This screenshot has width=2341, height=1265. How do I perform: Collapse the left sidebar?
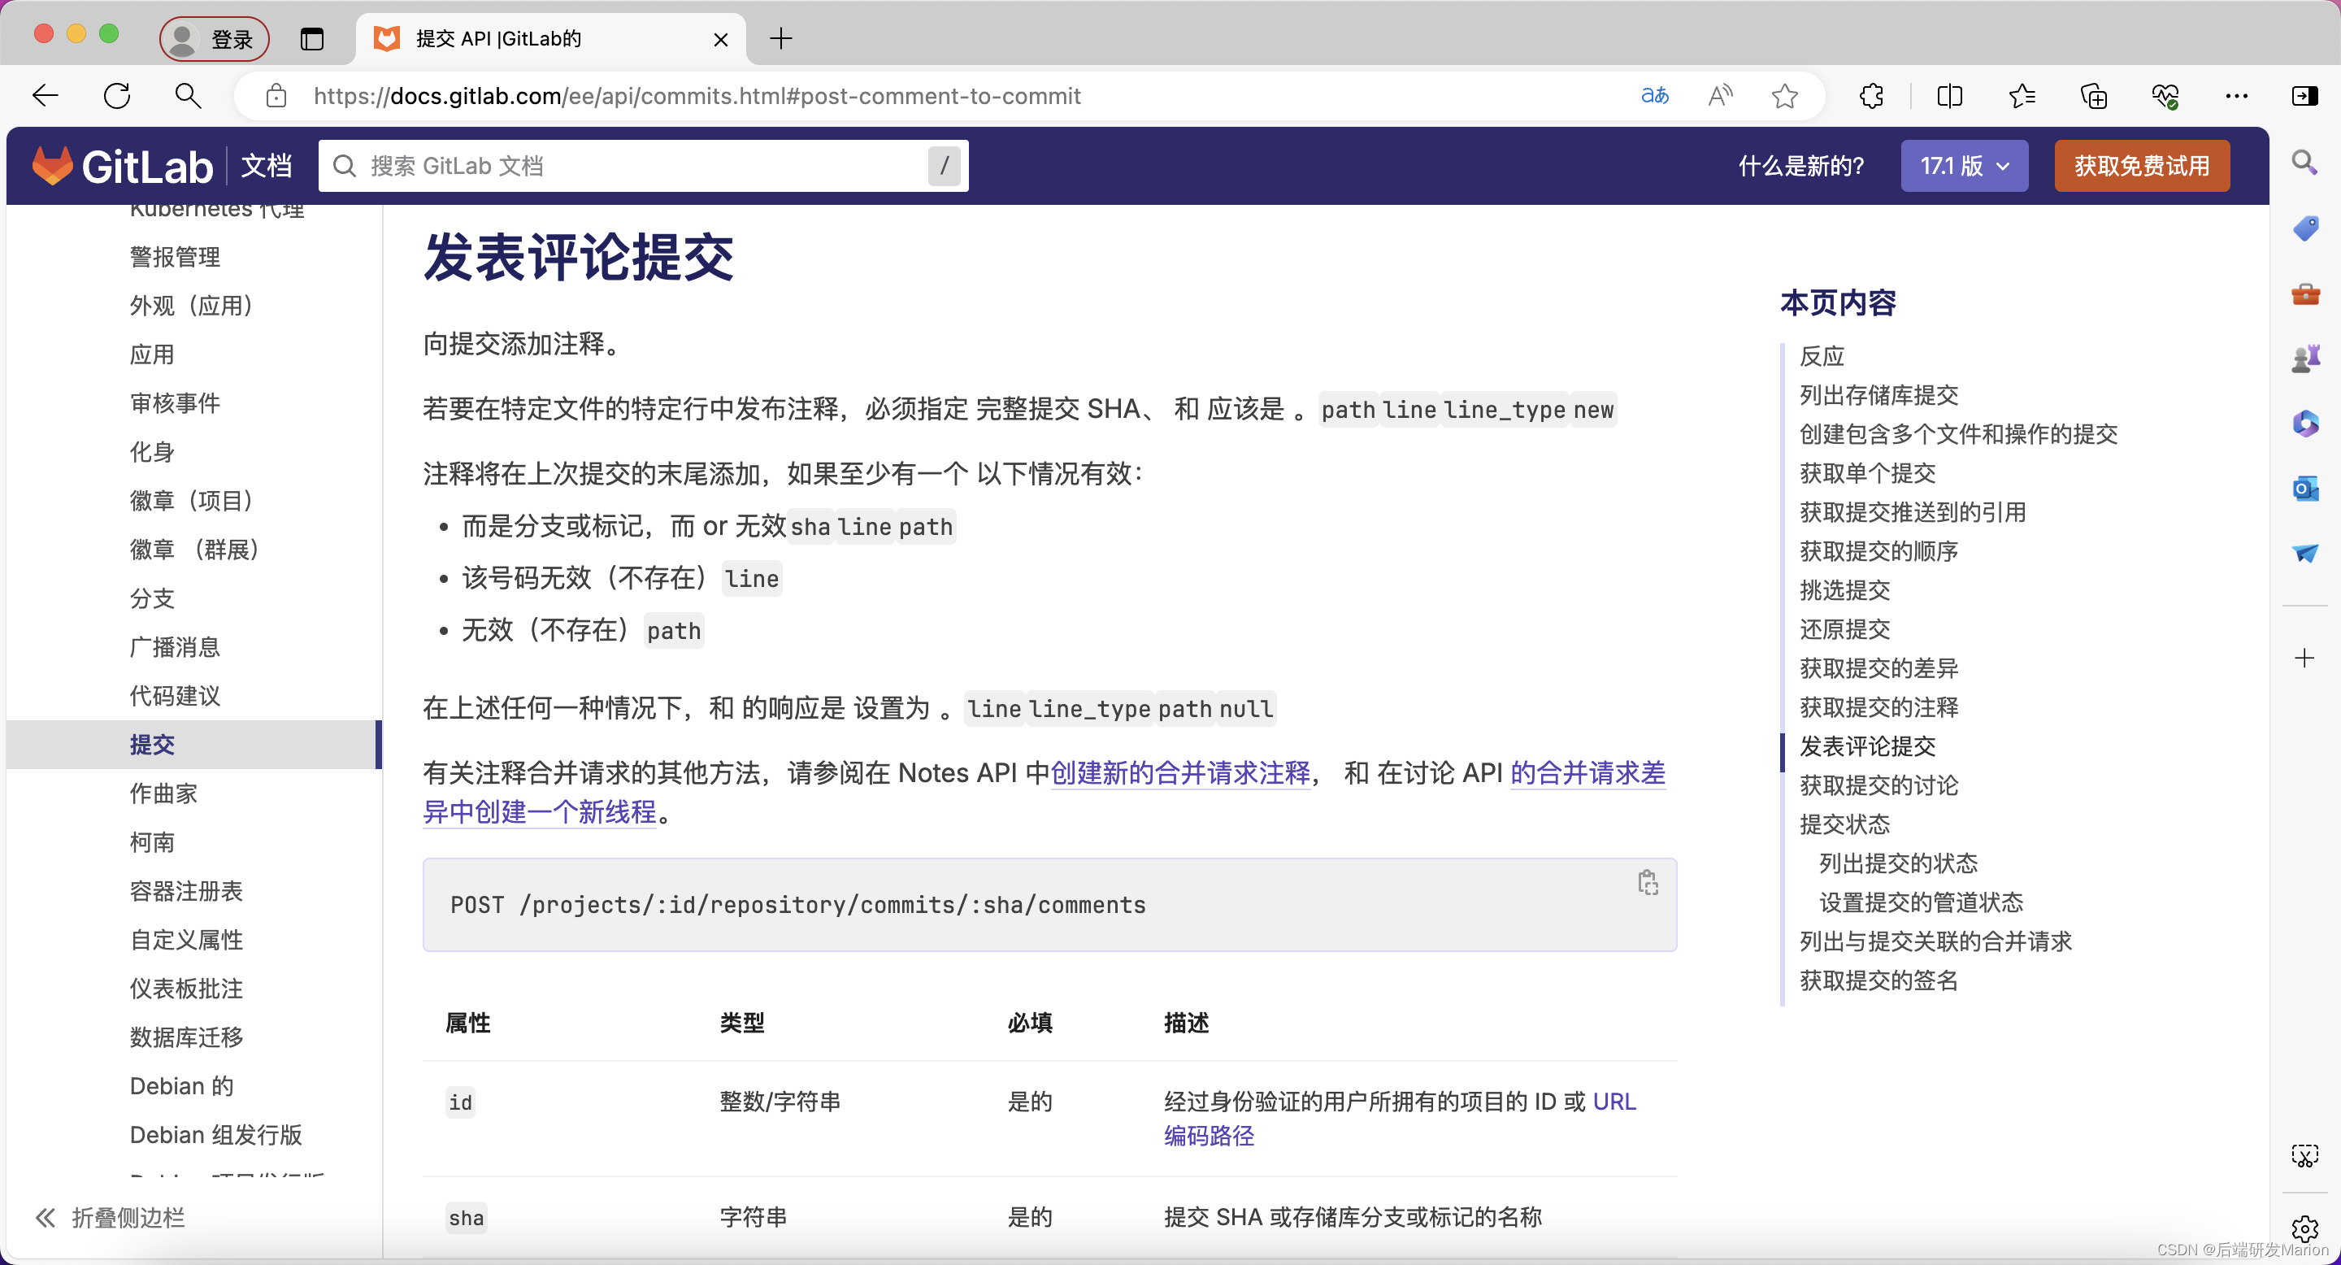click(x=111, y=1217)
